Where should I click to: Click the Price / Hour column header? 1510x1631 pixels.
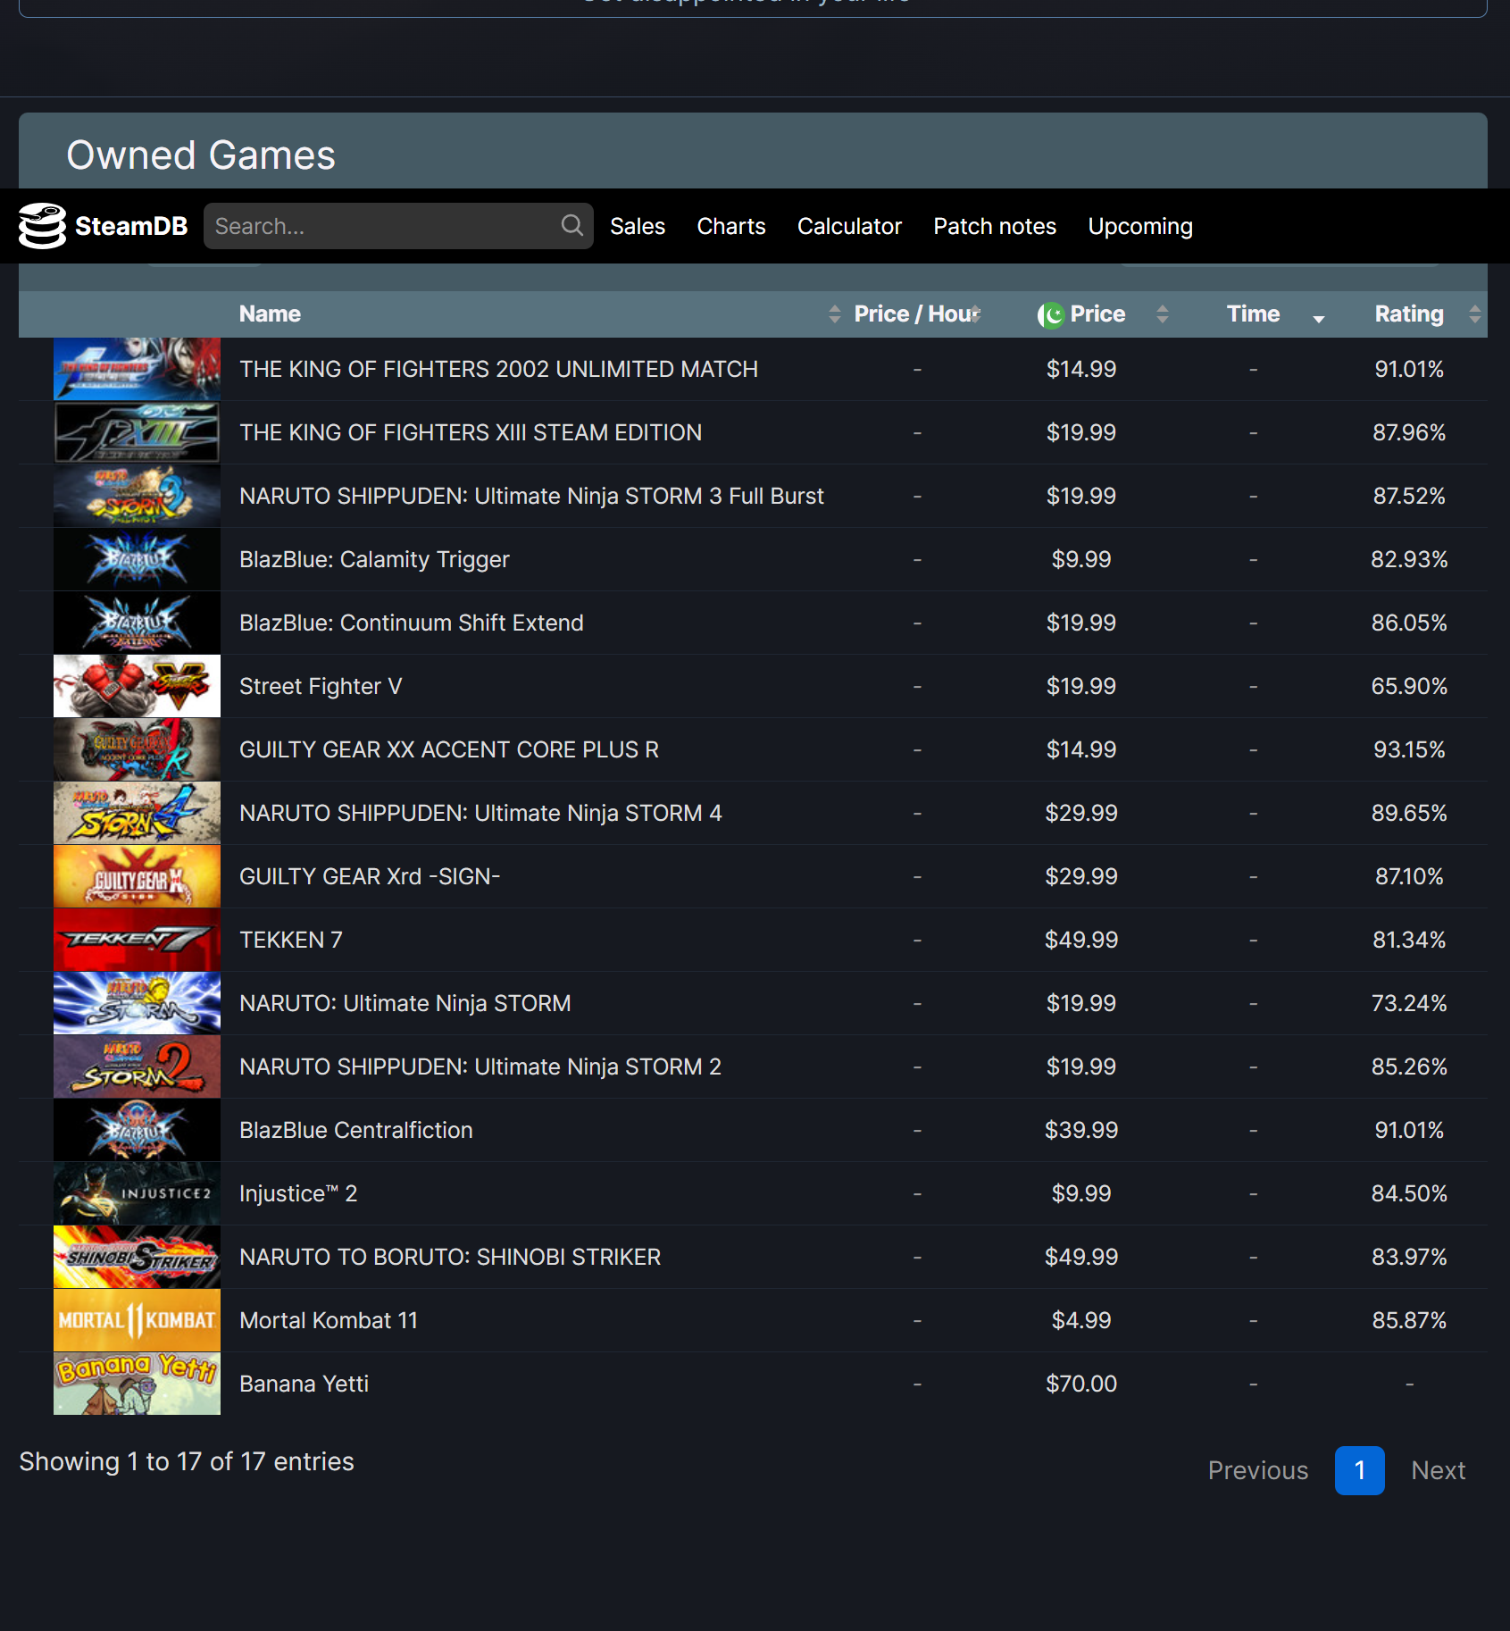(x=918, y=314)
